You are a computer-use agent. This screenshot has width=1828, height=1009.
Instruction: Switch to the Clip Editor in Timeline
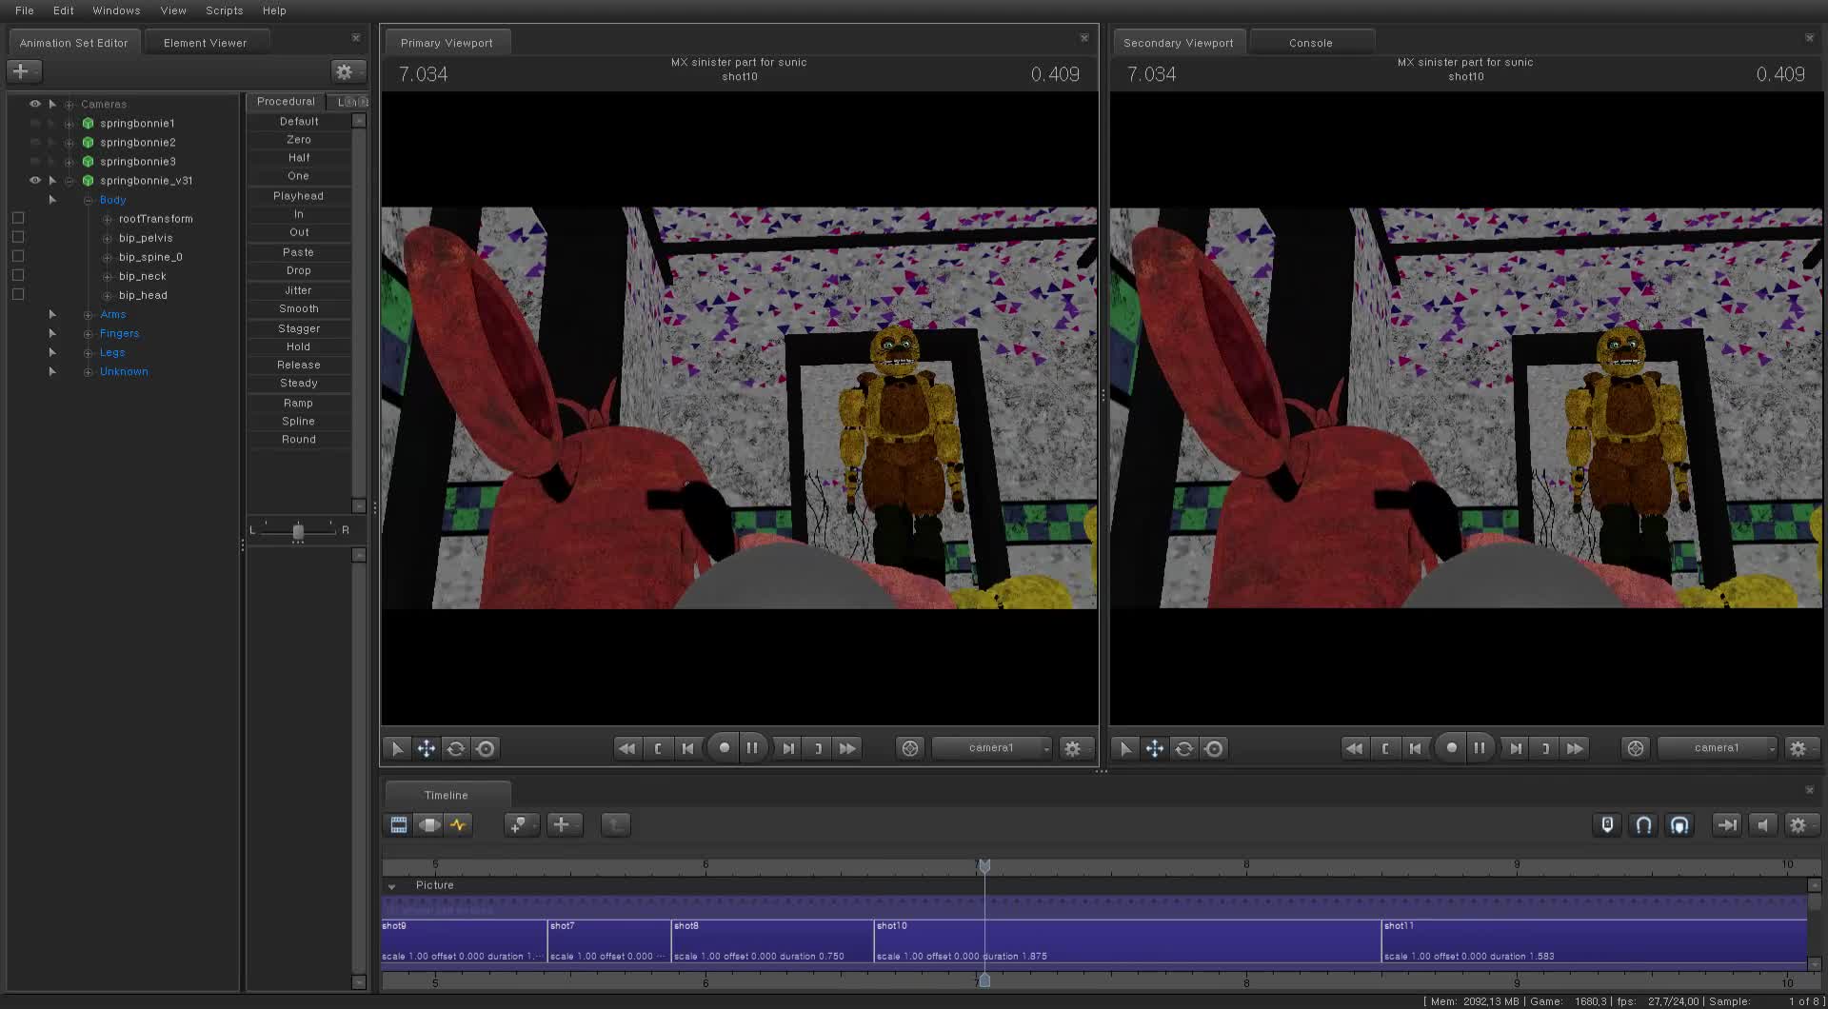(399, 825)
